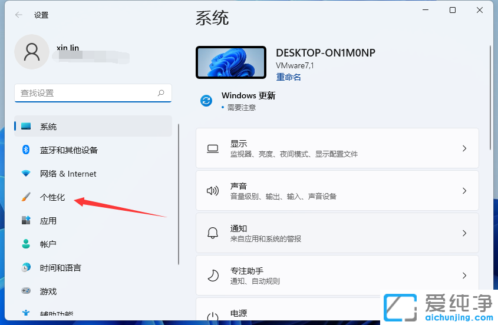The height and width of the screenshot is (325, 498).
Task: Click the Windows Update sync icon
Action: 206,101
